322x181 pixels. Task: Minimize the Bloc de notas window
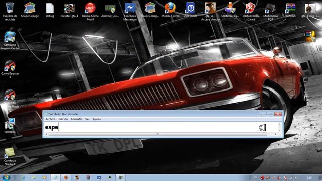coord(262,114)
